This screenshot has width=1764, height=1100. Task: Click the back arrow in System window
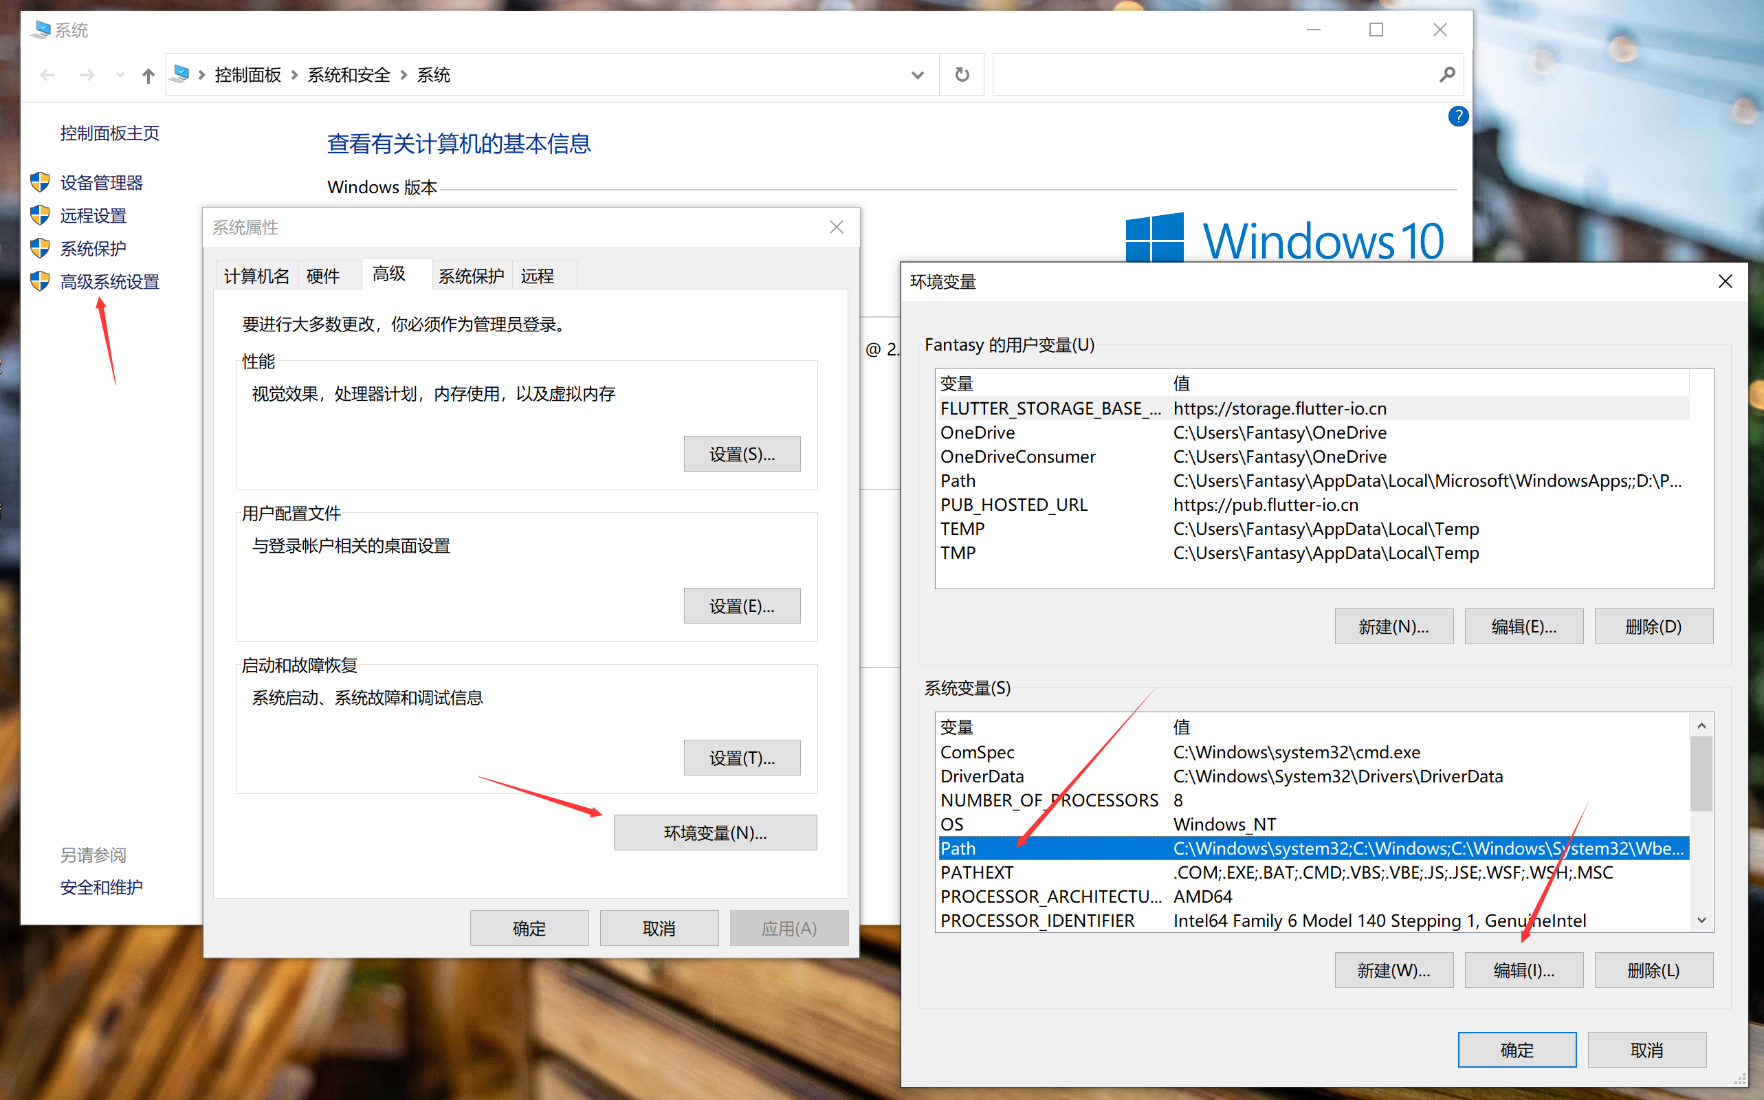tap(48, 75)
